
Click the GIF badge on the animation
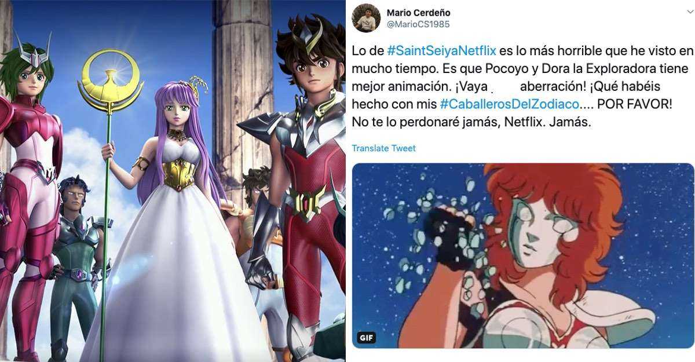367,337
